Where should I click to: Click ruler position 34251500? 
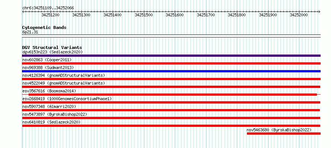click(144, 15)
